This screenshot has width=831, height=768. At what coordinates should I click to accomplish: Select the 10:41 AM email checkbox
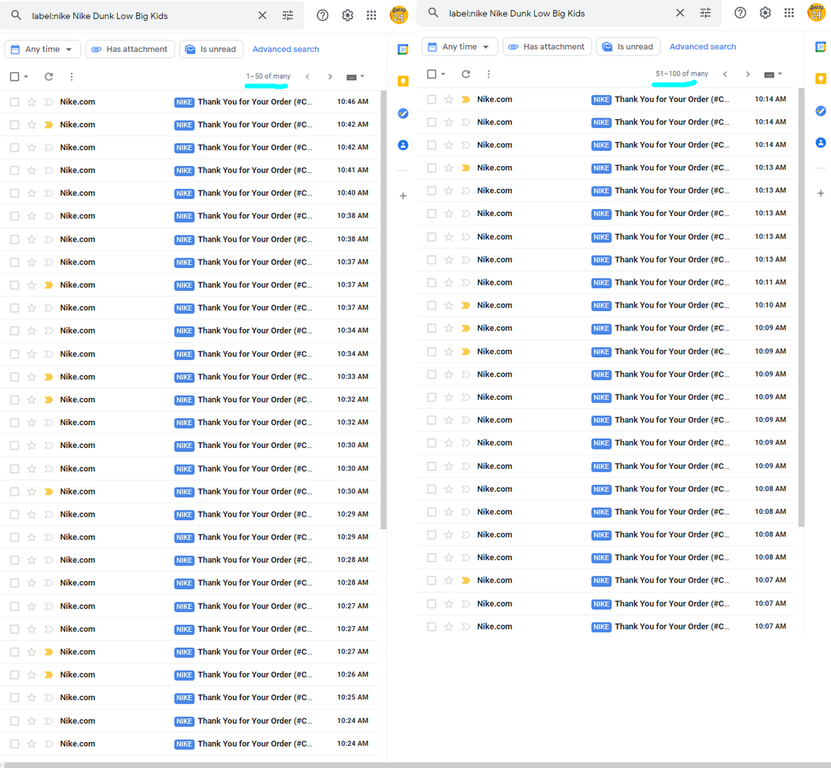coord(15,170)
